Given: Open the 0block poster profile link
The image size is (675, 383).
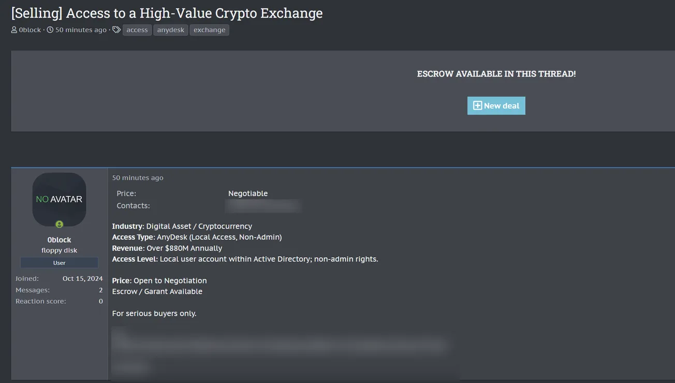Looking at the screenshot, I should (28, 30).
